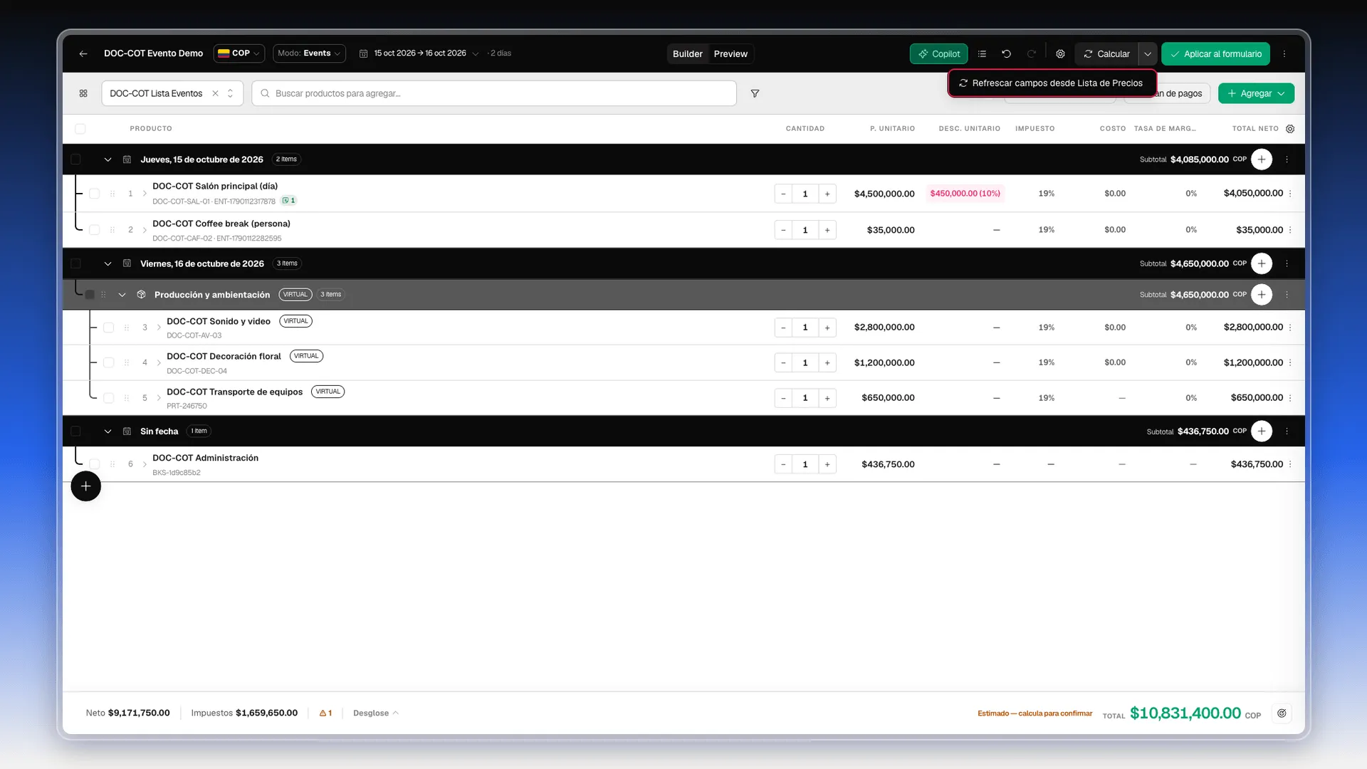Screen dimensions: 1367x769
Task: Toggle the select-all checkbox in header row
Action: (80, 129)
